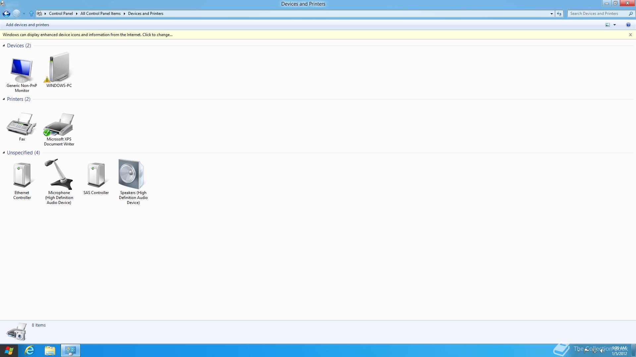Image resolution: width=636 pixels, height=357 pixels.
Task: Click the 8 items status text
Action: [x=39, y=325]
